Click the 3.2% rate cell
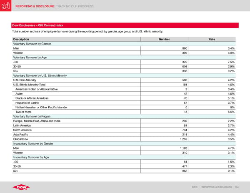Viewport: 250px width, 193px height. [x=212, y=71]
